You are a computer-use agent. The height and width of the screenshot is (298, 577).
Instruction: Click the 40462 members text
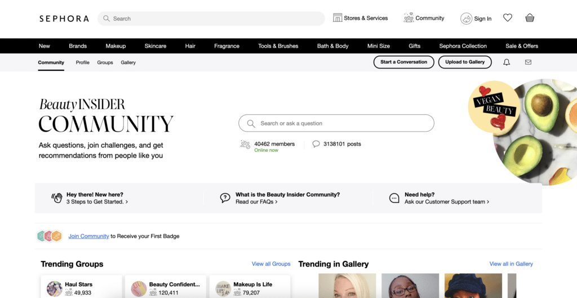(x=274, y=144)
